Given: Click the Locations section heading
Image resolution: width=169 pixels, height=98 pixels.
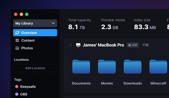Looking at the screenshot, I should pyautogui.click(x=21, y=60).
